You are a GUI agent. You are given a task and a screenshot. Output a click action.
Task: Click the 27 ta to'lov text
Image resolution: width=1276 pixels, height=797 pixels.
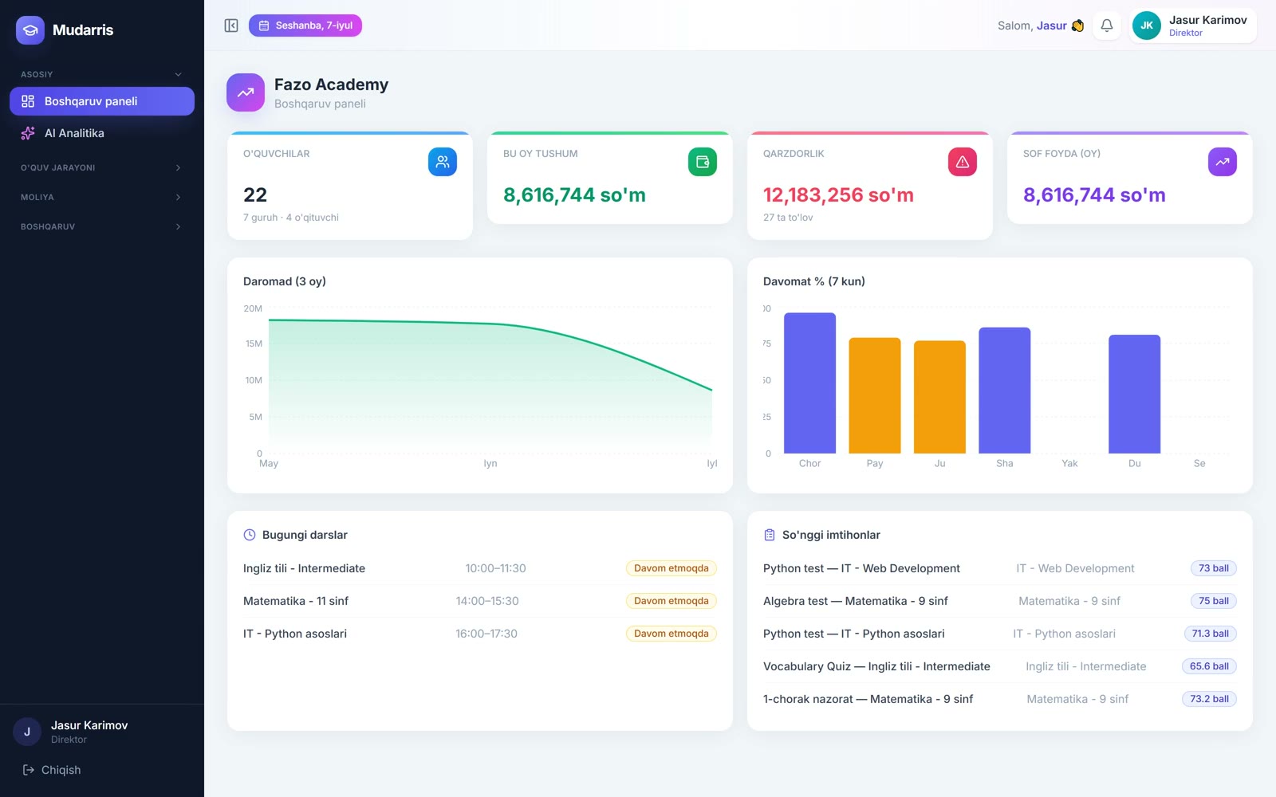788,218
